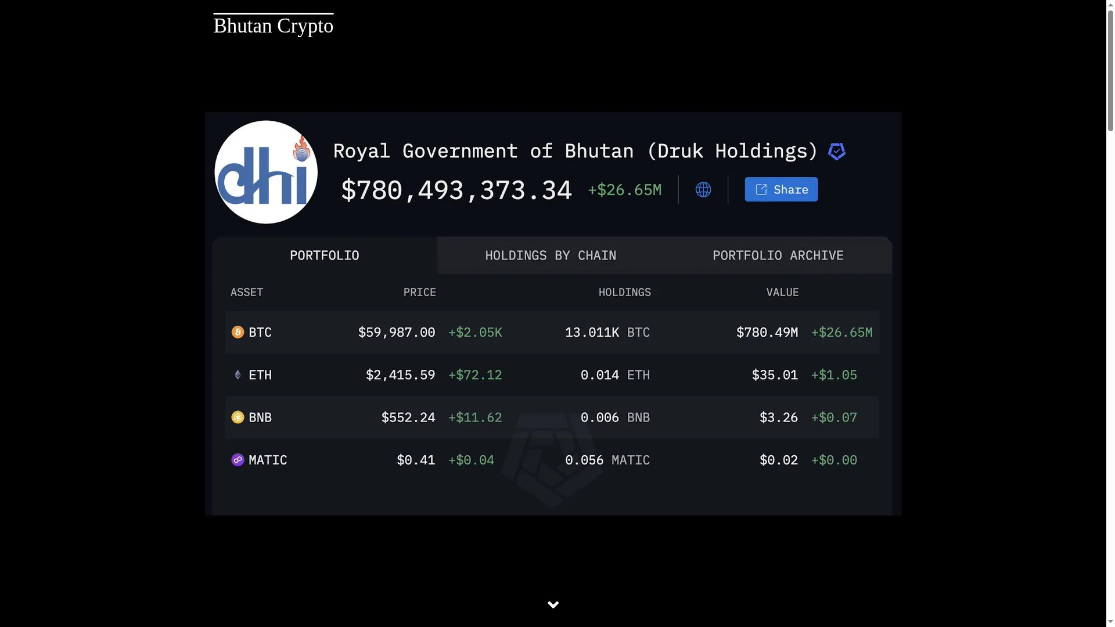This screenshot has width=1115, height=627.
Task: Click the +$0.00 MATIC value change
Action: [x=834, y=460]
